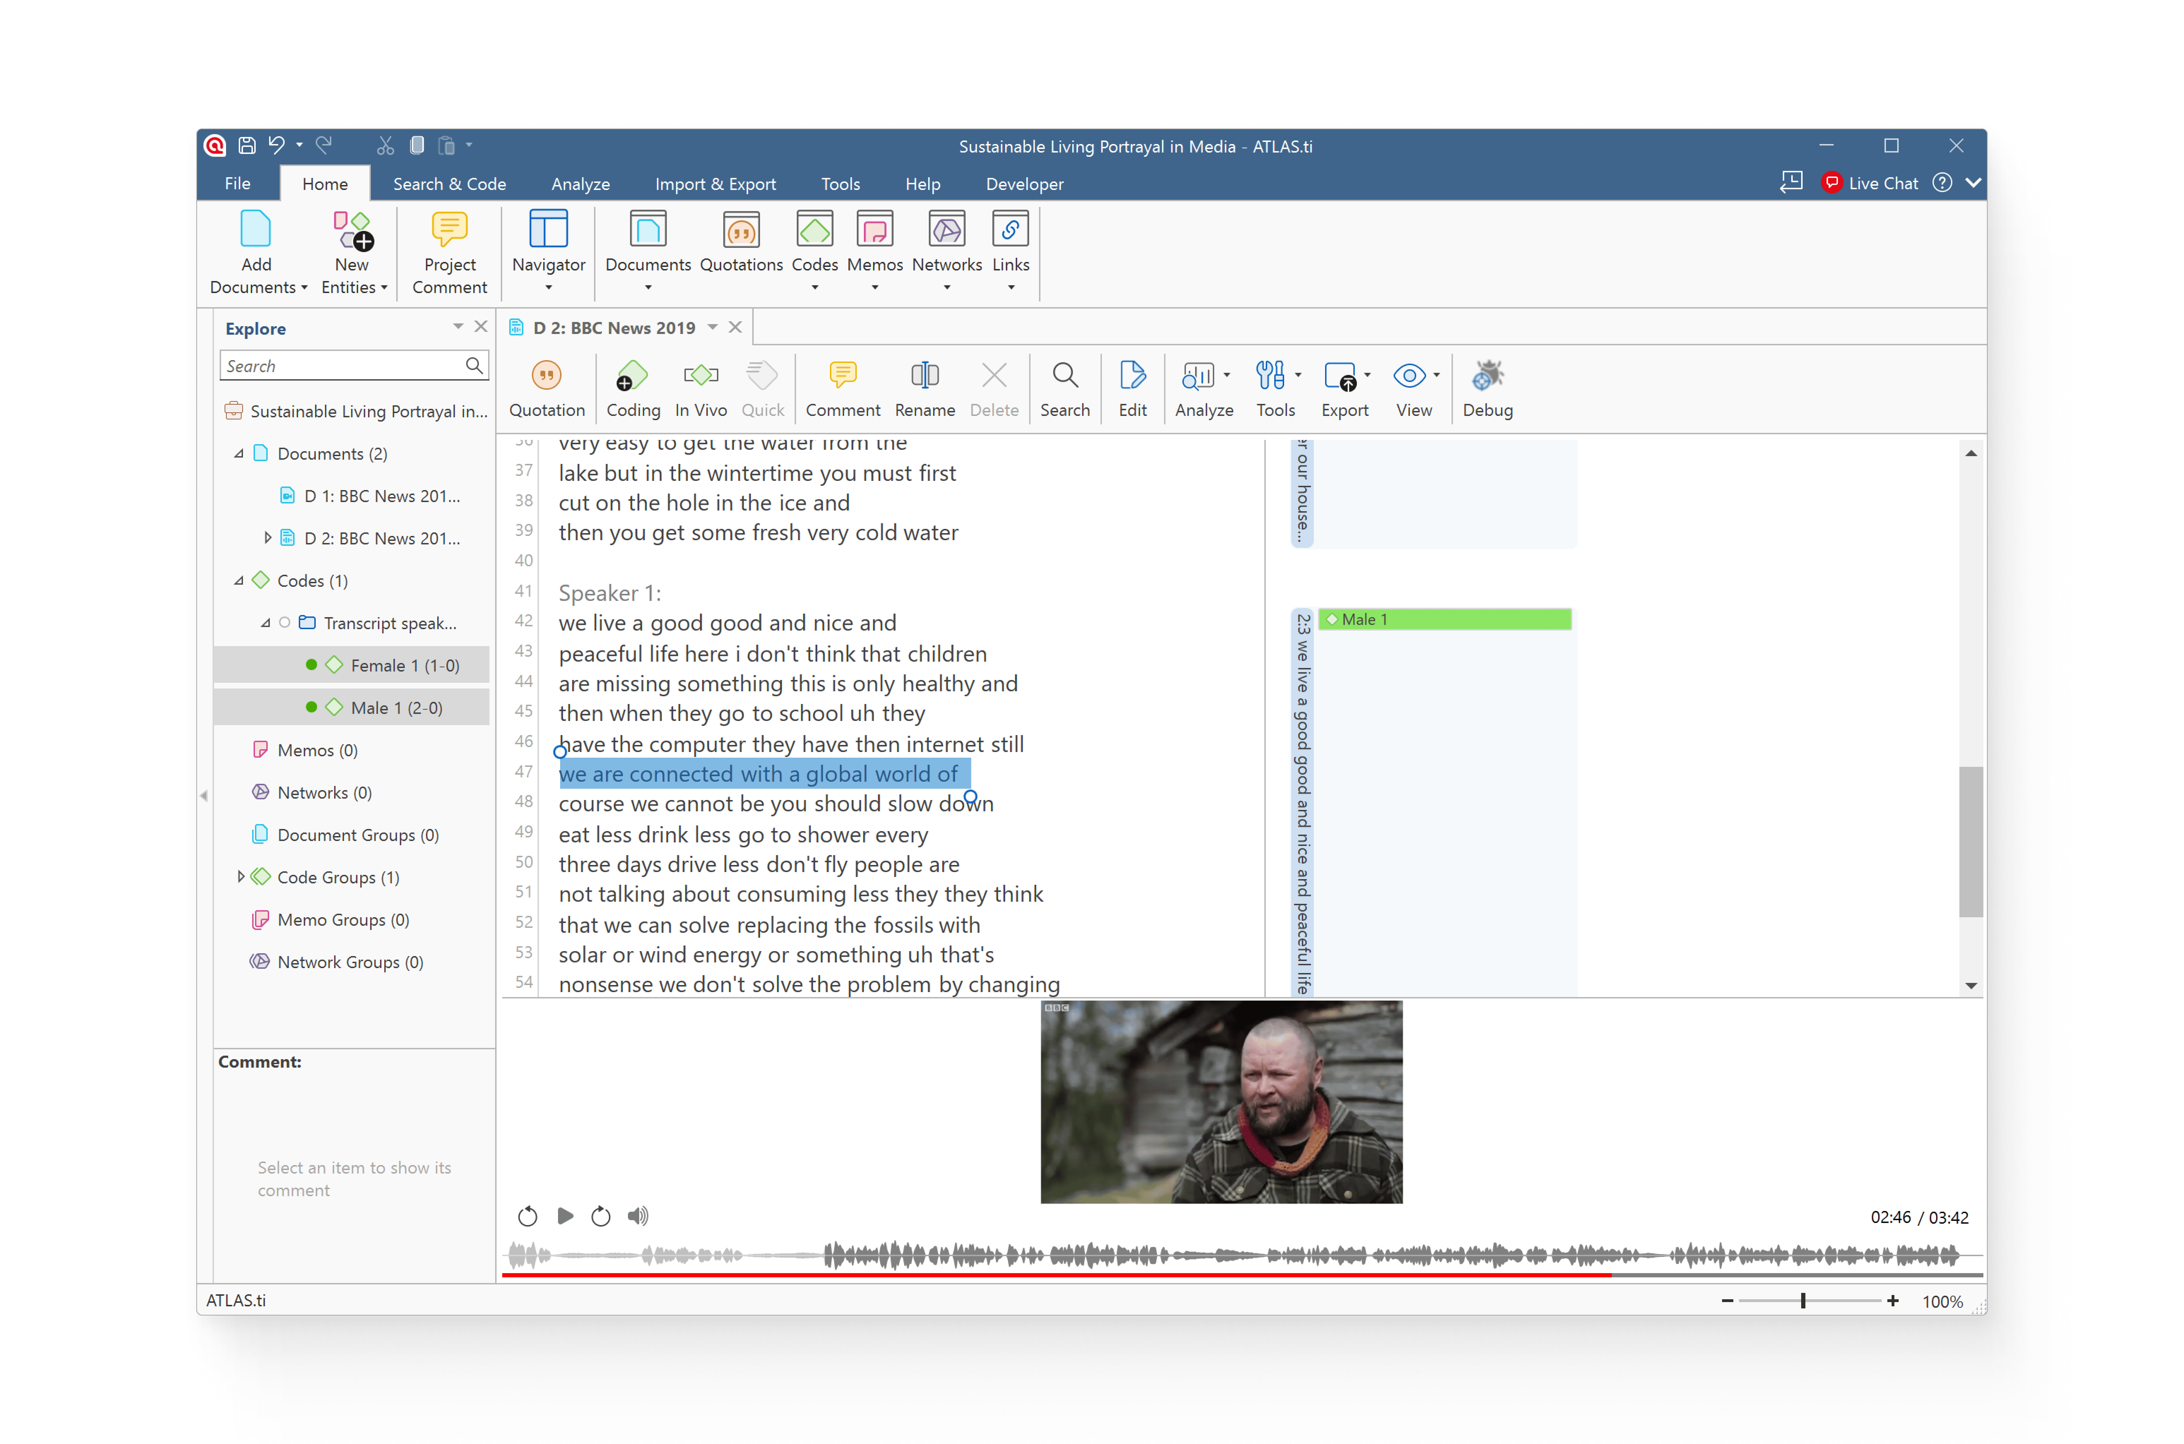The height and width of the screenshot is (1444, 2184).
Task: Open the View dropdown arrow
Action: click(1437, 375)
